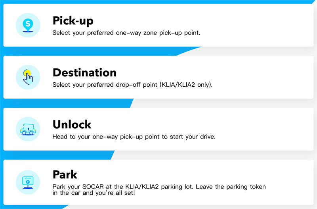Select the Pick-up heading
This screenshot has width=317, height=209.
[x=73, y=21]
